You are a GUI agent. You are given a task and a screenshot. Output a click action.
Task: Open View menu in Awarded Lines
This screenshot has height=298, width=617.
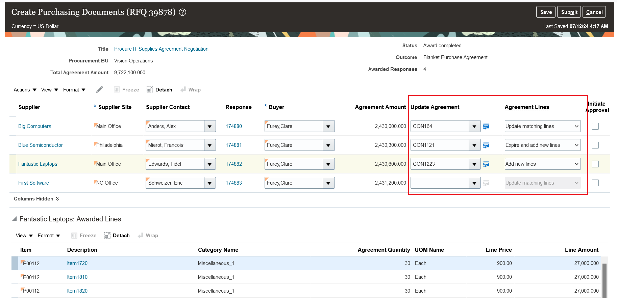[x=24, y=235]
